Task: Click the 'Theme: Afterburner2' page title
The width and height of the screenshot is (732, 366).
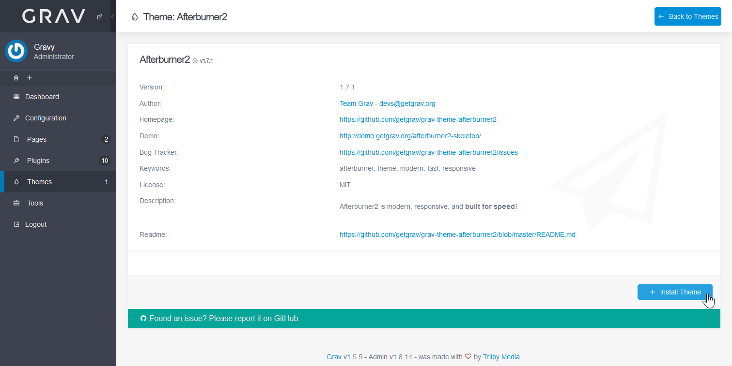Action: point(185,17)
